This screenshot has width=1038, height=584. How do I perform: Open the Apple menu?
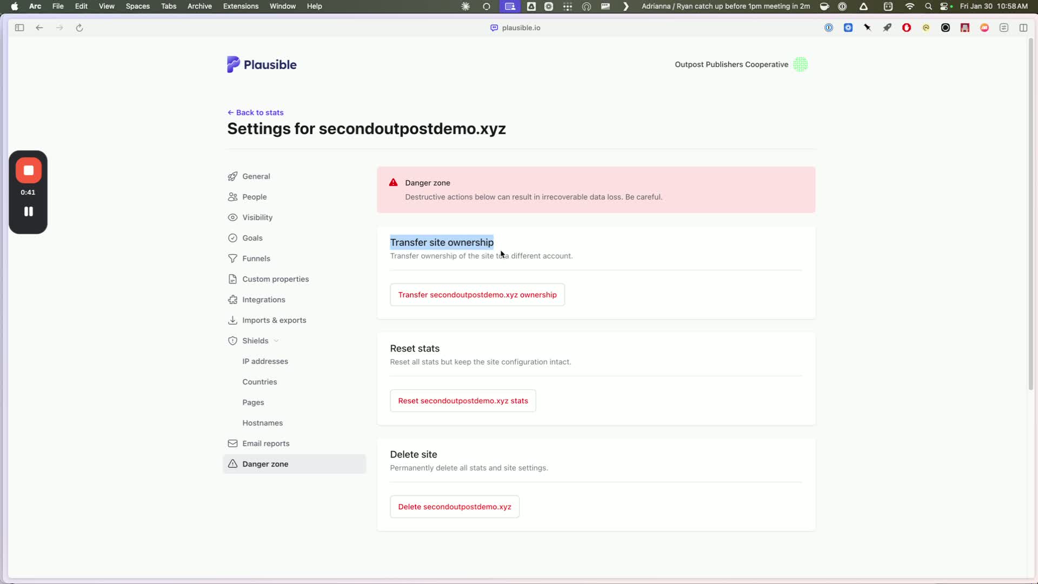[15, 6]
